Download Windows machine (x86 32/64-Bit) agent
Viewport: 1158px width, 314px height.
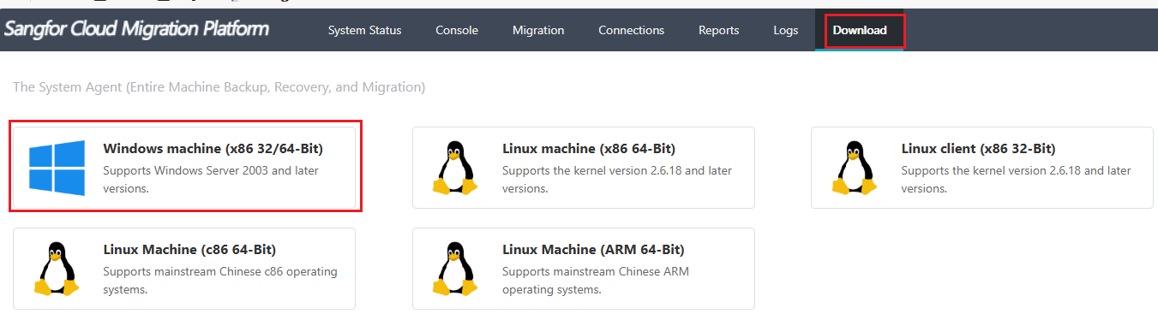(184, 168)
